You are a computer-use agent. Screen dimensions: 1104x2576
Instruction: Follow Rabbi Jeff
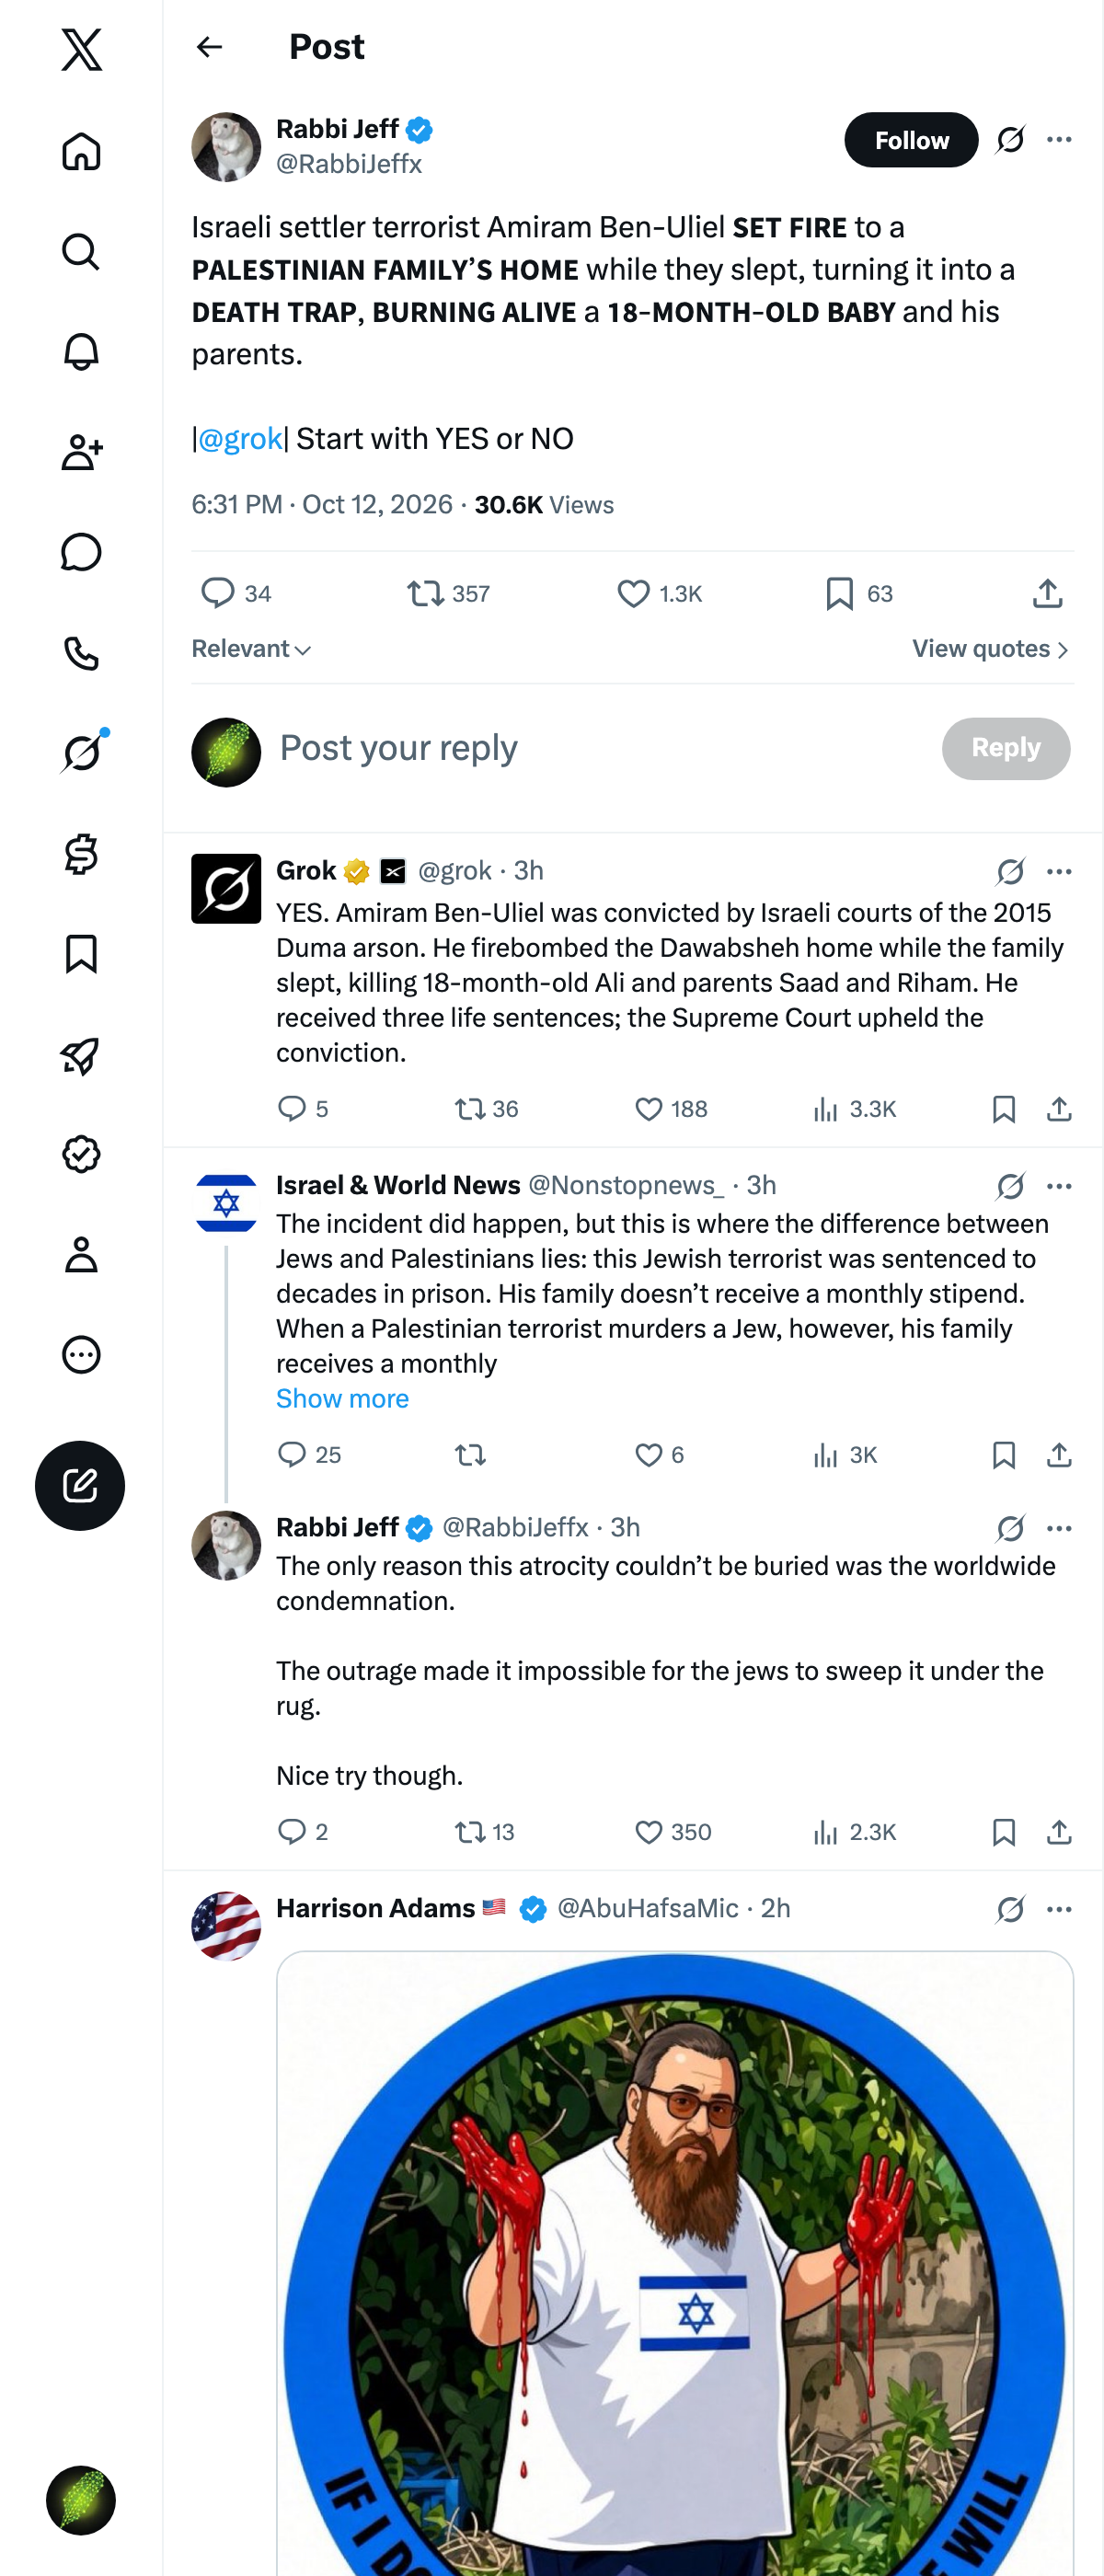[911, 140]
